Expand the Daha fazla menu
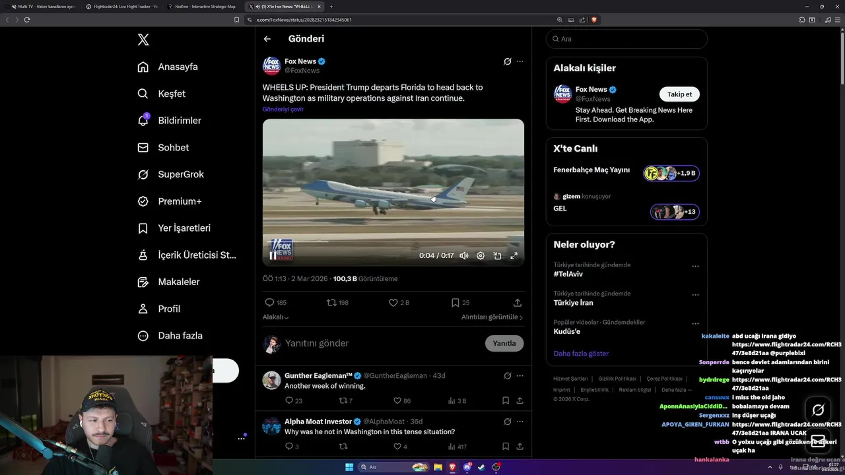 pos(170,336)
